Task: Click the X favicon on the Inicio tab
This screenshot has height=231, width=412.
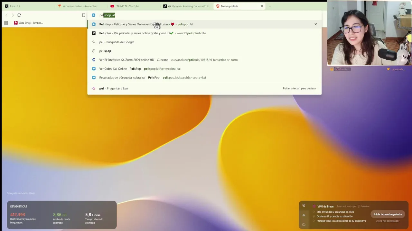Action: (6, 6)
